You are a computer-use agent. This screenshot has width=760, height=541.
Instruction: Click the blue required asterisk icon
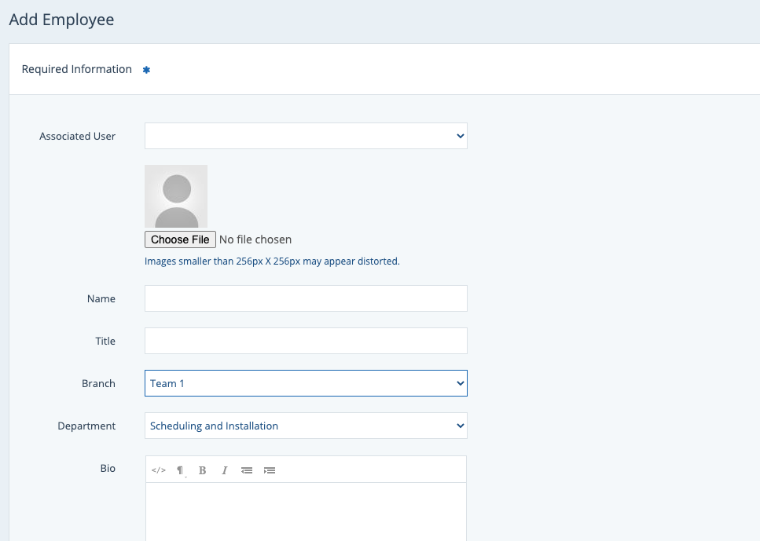point(146,70)
